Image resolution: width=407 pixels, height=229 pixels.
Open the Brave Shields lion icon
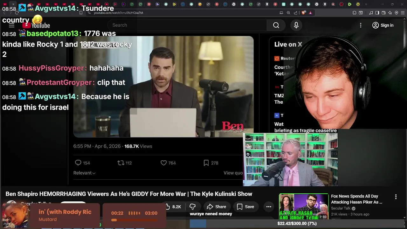pyautogui.click(x=303, y=13)
